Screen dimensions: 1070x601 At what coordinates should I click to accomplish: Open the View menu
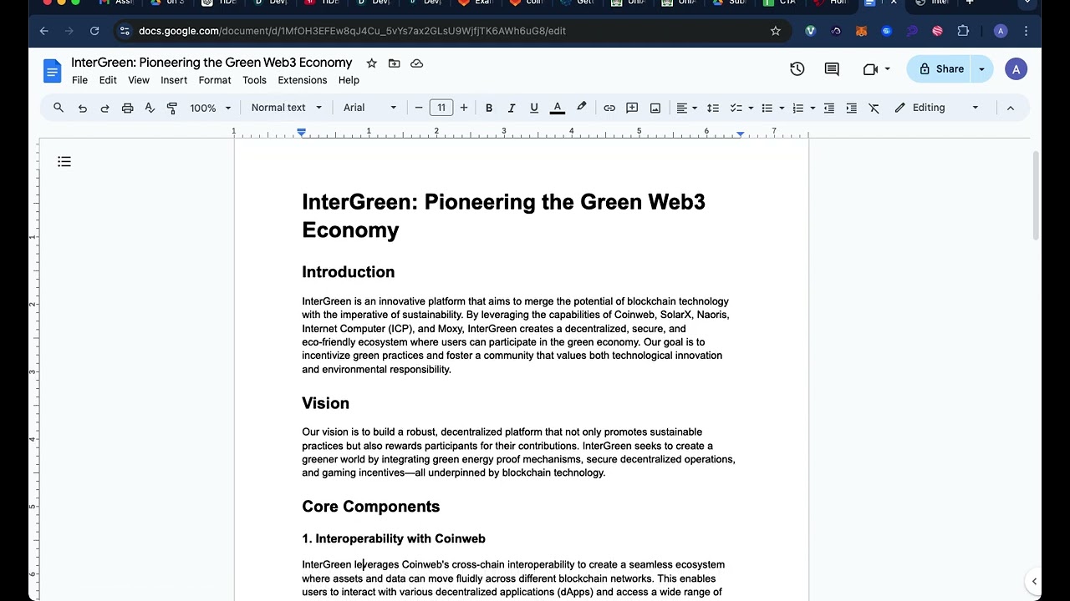click(x=139, y=81)
